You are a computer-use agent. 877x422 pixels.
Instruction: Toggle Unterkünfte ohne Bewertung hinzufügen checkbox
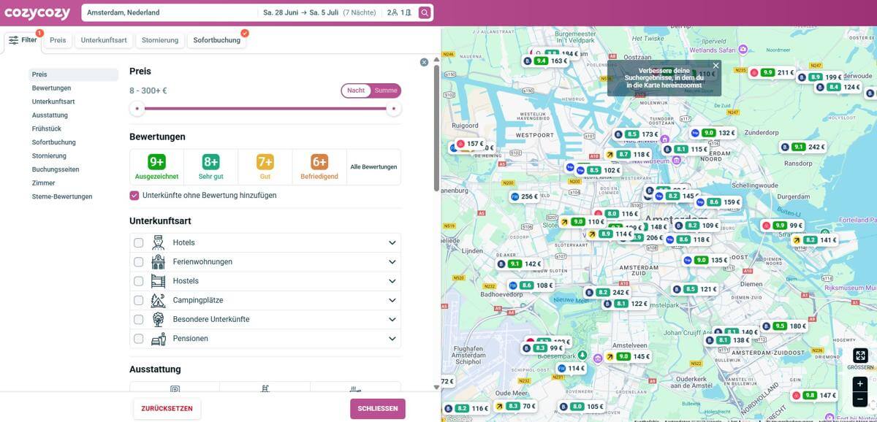click(x=134, y=196)
